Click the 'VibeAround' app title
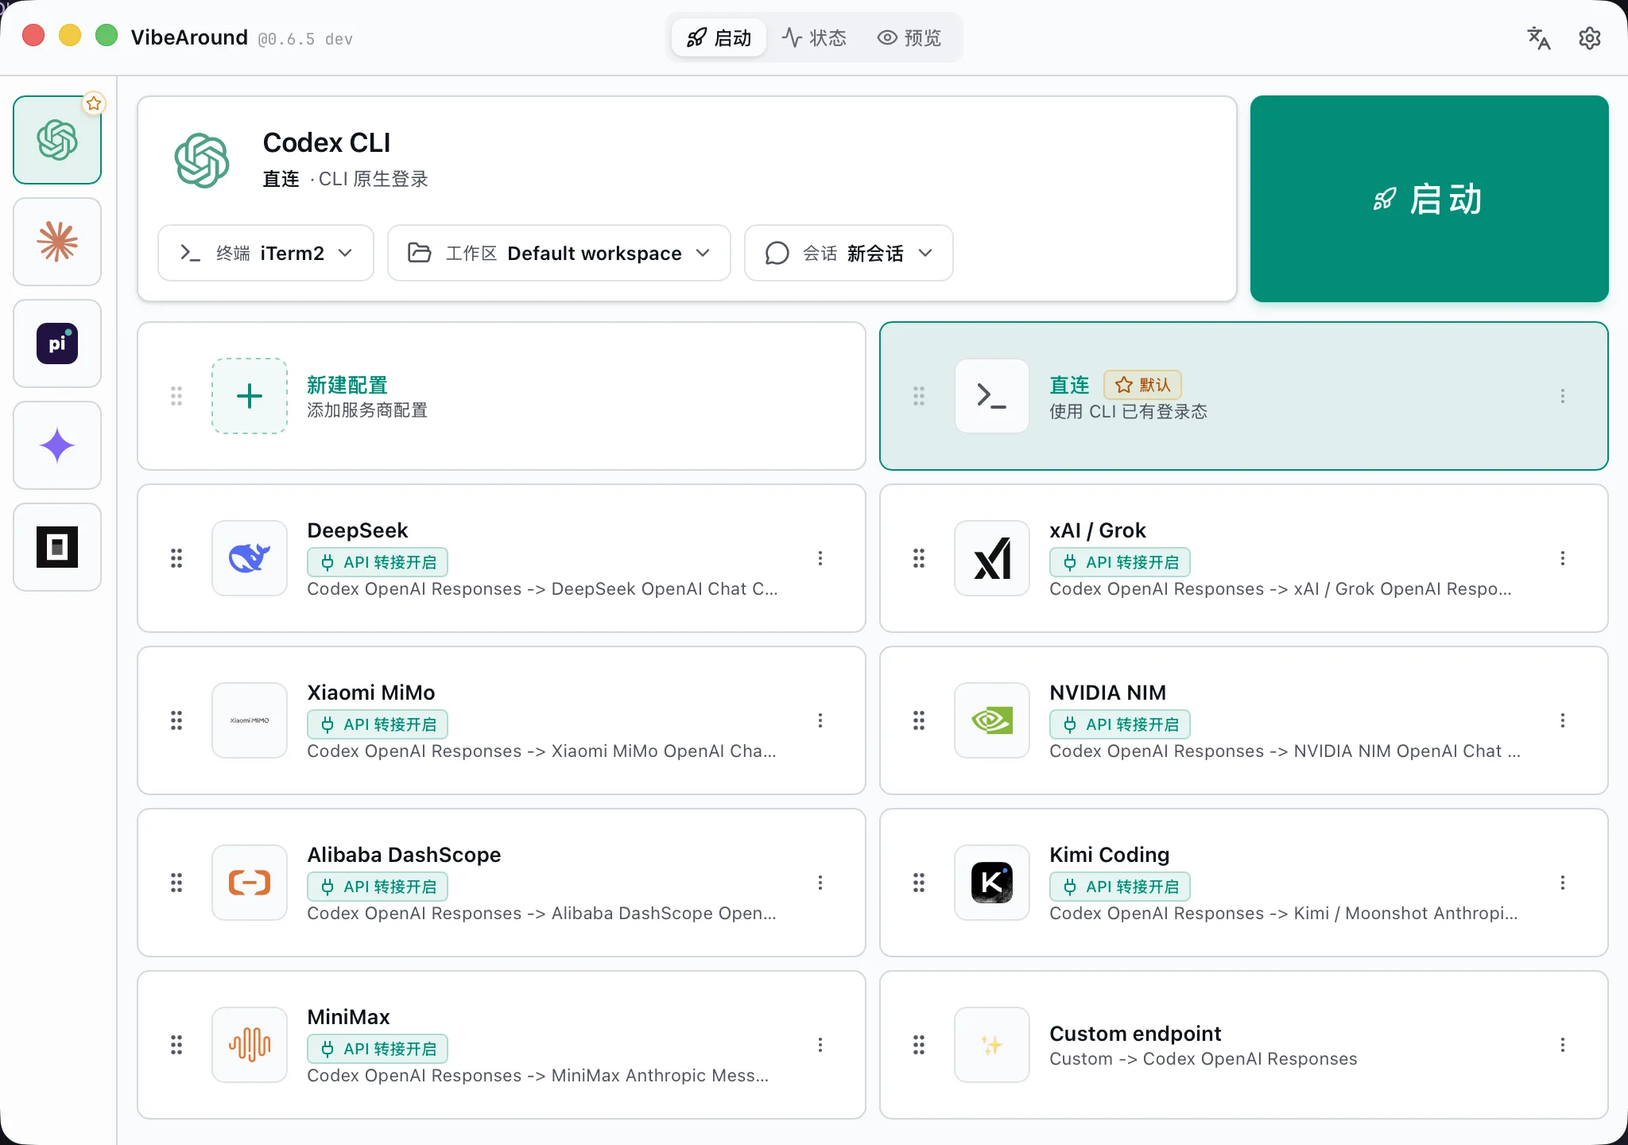The width and height of the screenshot is (1628, 1145). pos(189,37)
